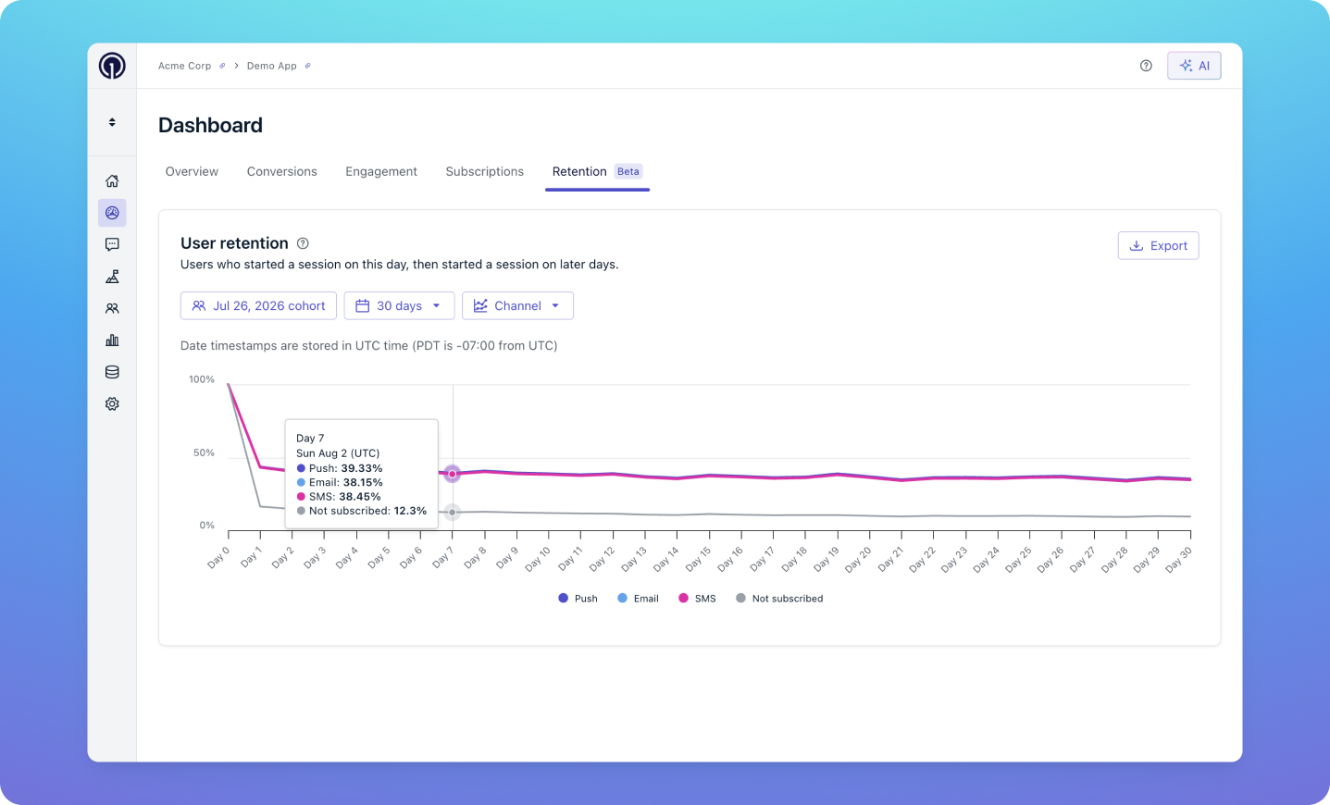The width and height of the screenshot is (1330, 805).
Task: Open the Audience users icon
Action: pos(112,308)
